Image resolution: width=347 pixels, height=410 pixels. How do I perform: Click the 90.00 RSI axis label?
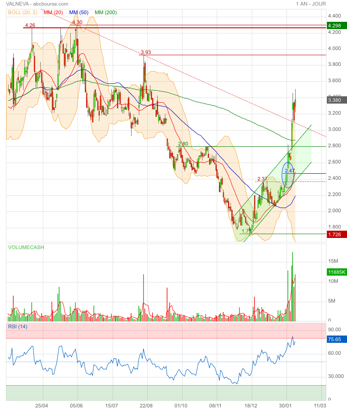(335, 330)
